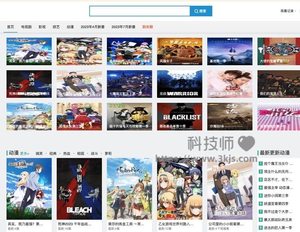Open 其实,我乃最强? 第一季 banner thumbnail

[x=29, y=51]
